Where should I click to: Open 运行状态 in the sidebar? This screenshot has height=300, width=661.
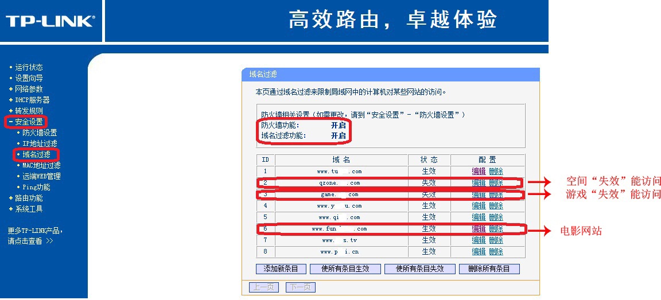tap(29, 67)
